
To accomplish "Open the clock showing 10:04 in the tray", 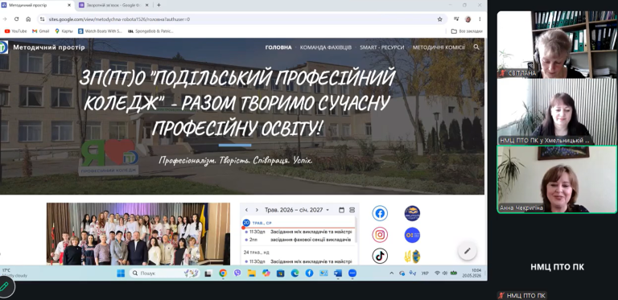I will [x=472, y=273].
